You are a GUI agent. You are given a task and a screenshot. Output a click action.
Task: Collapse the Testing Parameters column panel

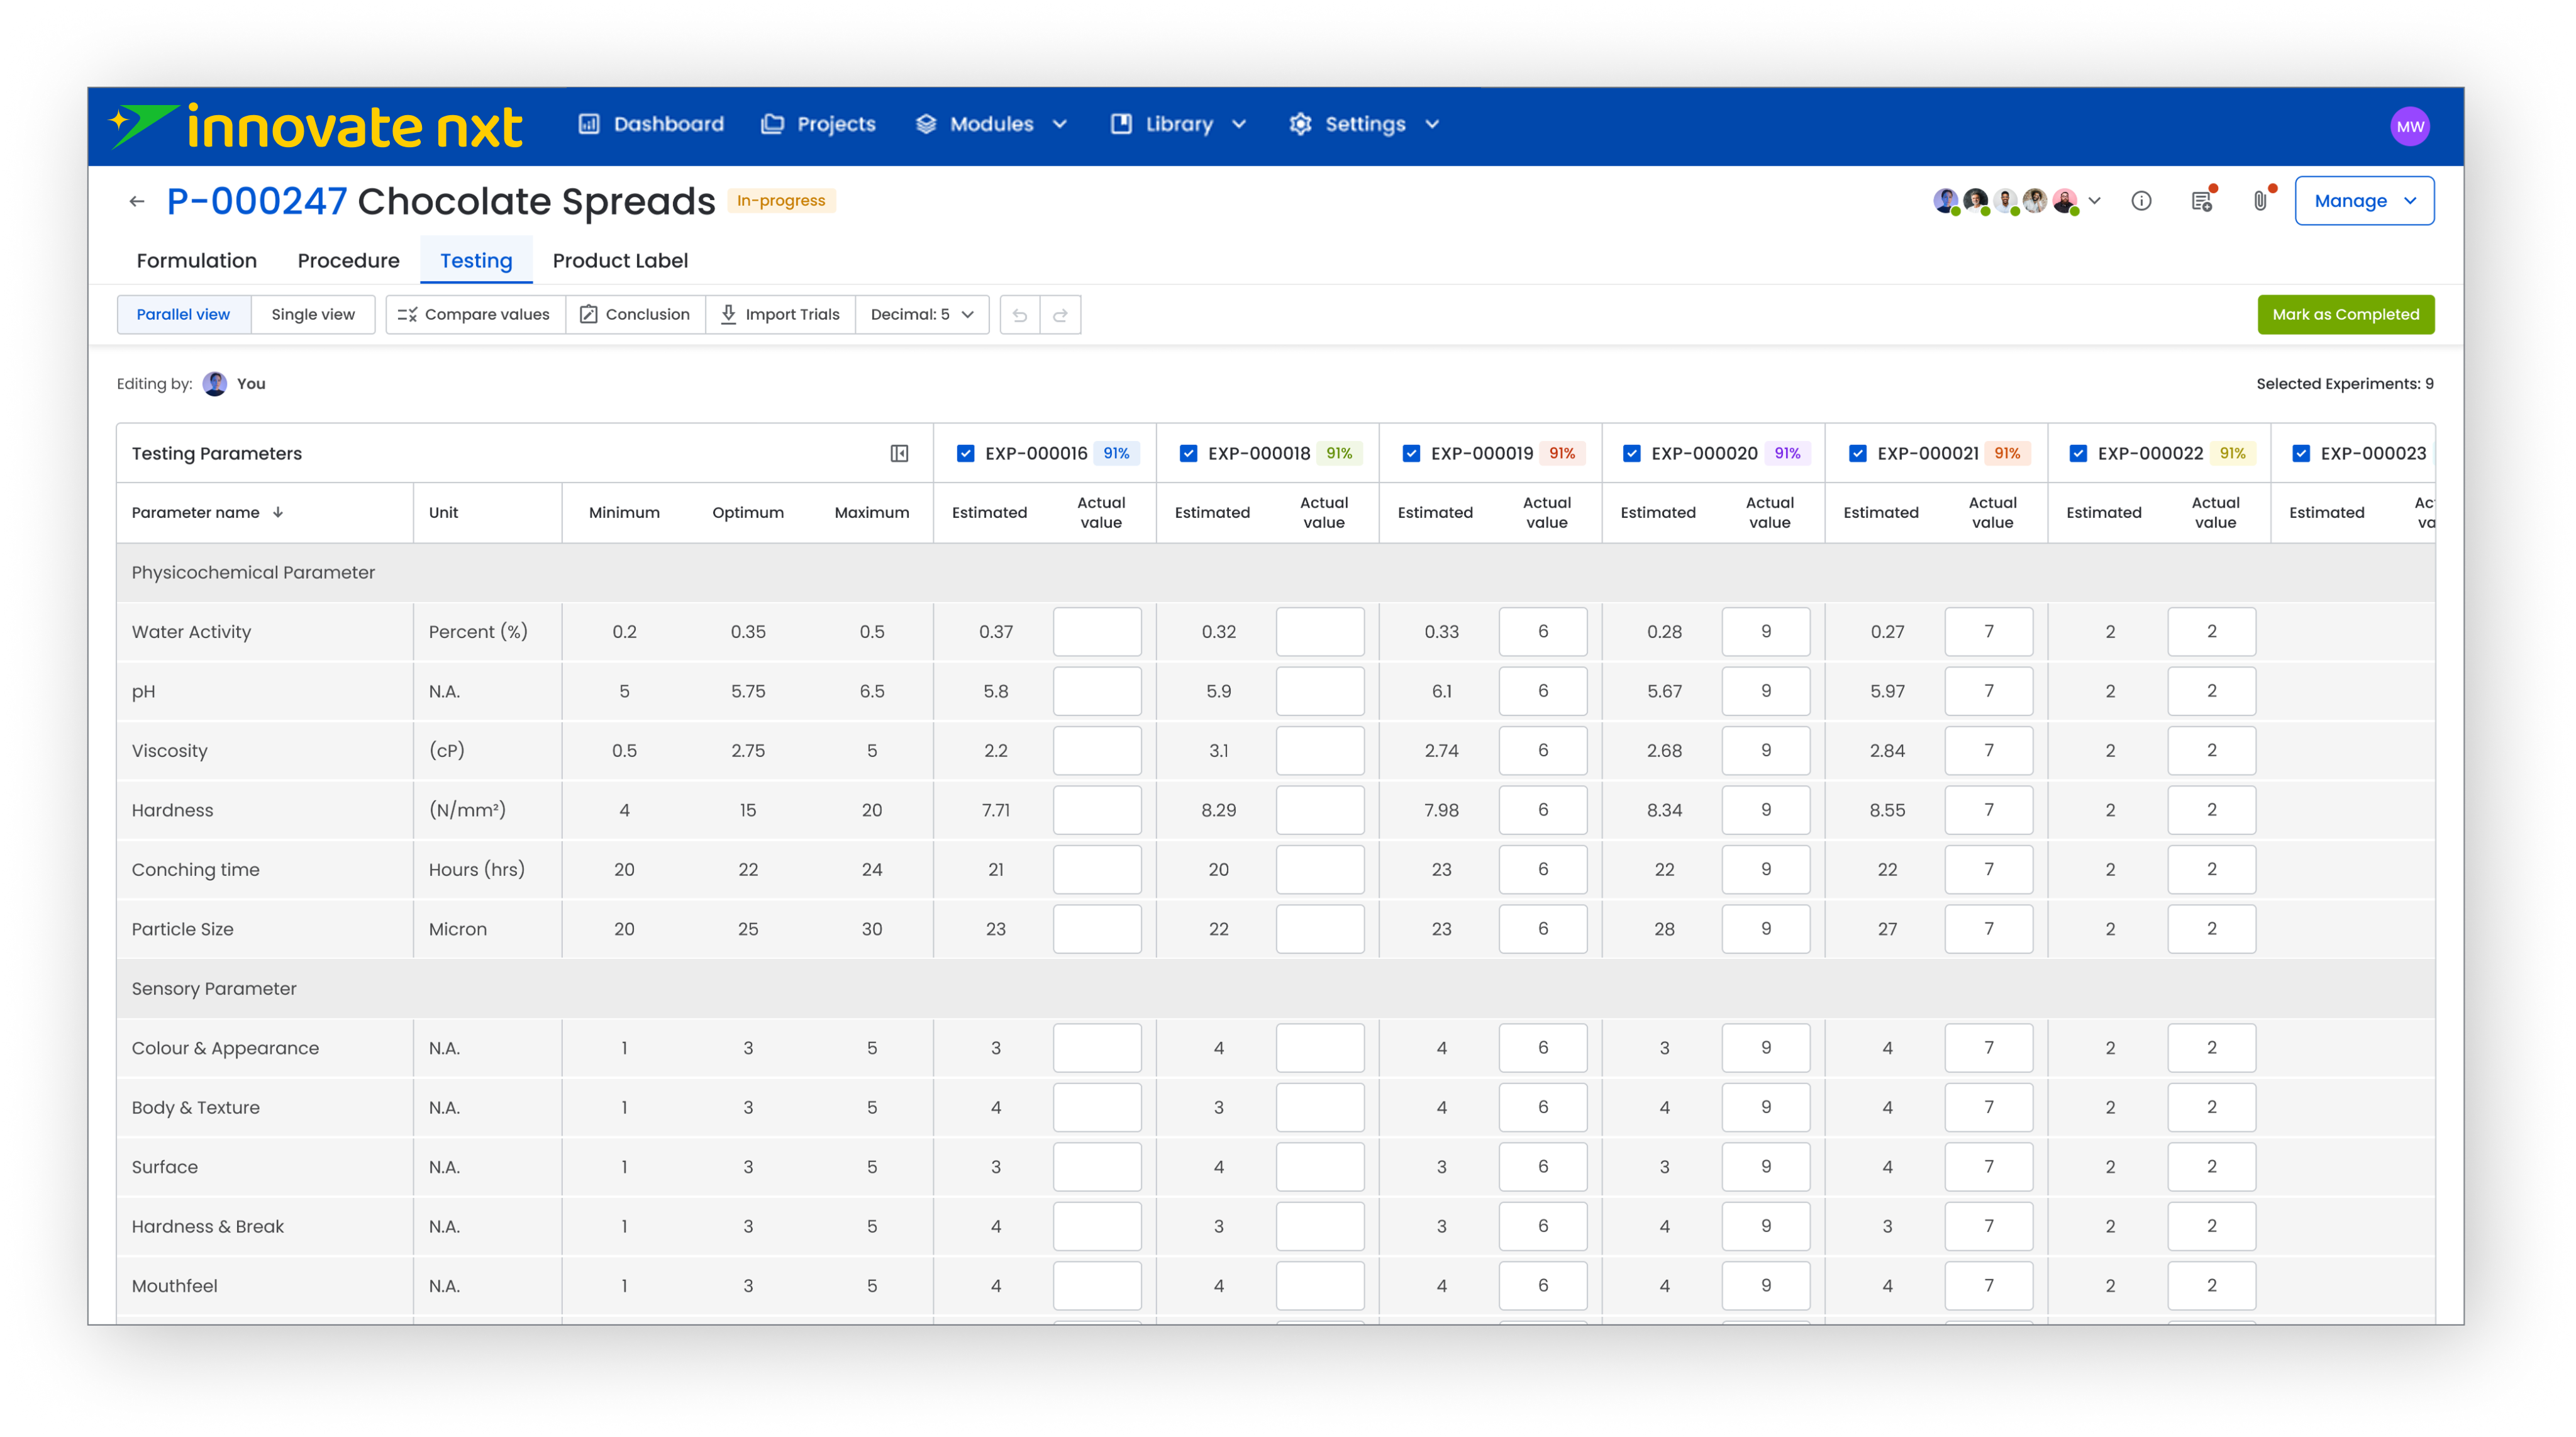pyautogui.click(x=899, y=454)
